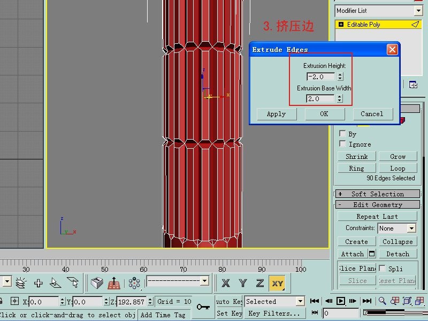Click the icon right of Attach button
This screenshot has width=428, height=321.
coord(372,254)
